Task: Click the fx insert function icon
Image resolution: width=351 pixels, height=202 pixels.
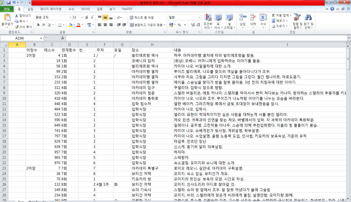Action: [63, 38]
